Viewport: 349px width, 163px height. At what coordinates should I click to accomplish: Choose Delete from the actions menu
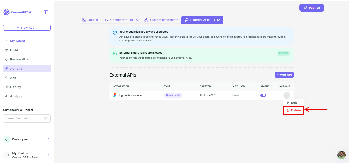click(294, 110)
